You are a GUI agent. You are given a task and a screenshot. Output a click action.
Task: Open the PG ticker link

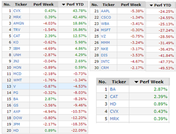click(16, 93)
